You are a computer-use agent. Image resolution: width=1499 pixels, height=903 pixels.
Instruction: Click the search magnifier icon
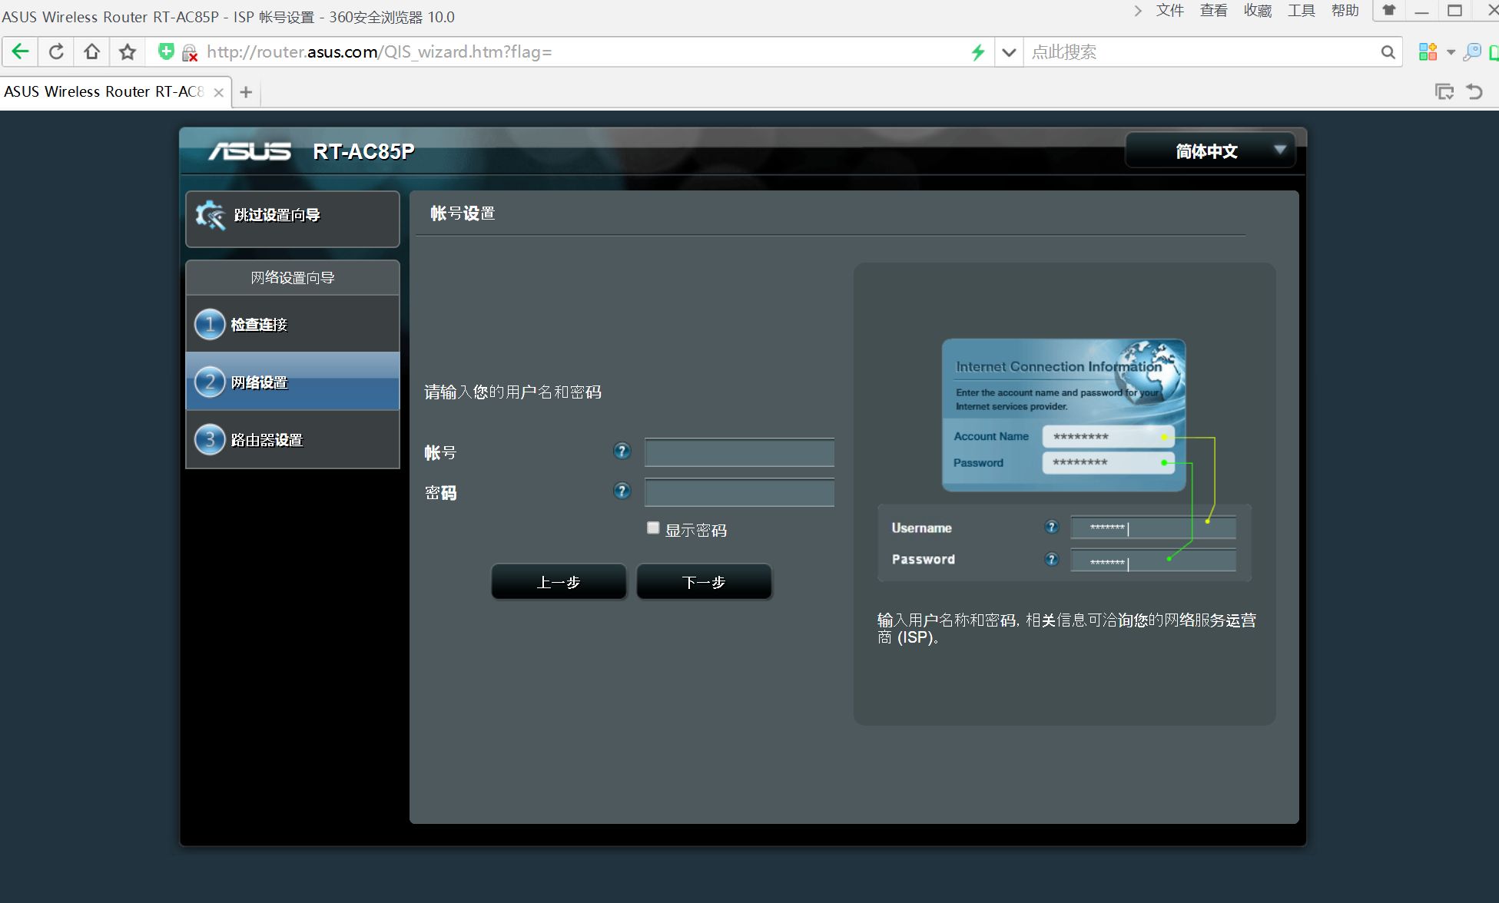[x=1388, y=52]
